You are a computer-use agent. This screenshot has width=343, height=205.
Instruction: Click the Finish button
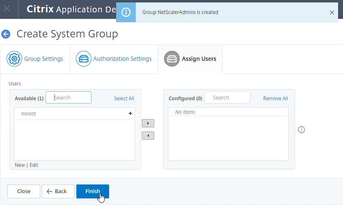pos(93,191)
